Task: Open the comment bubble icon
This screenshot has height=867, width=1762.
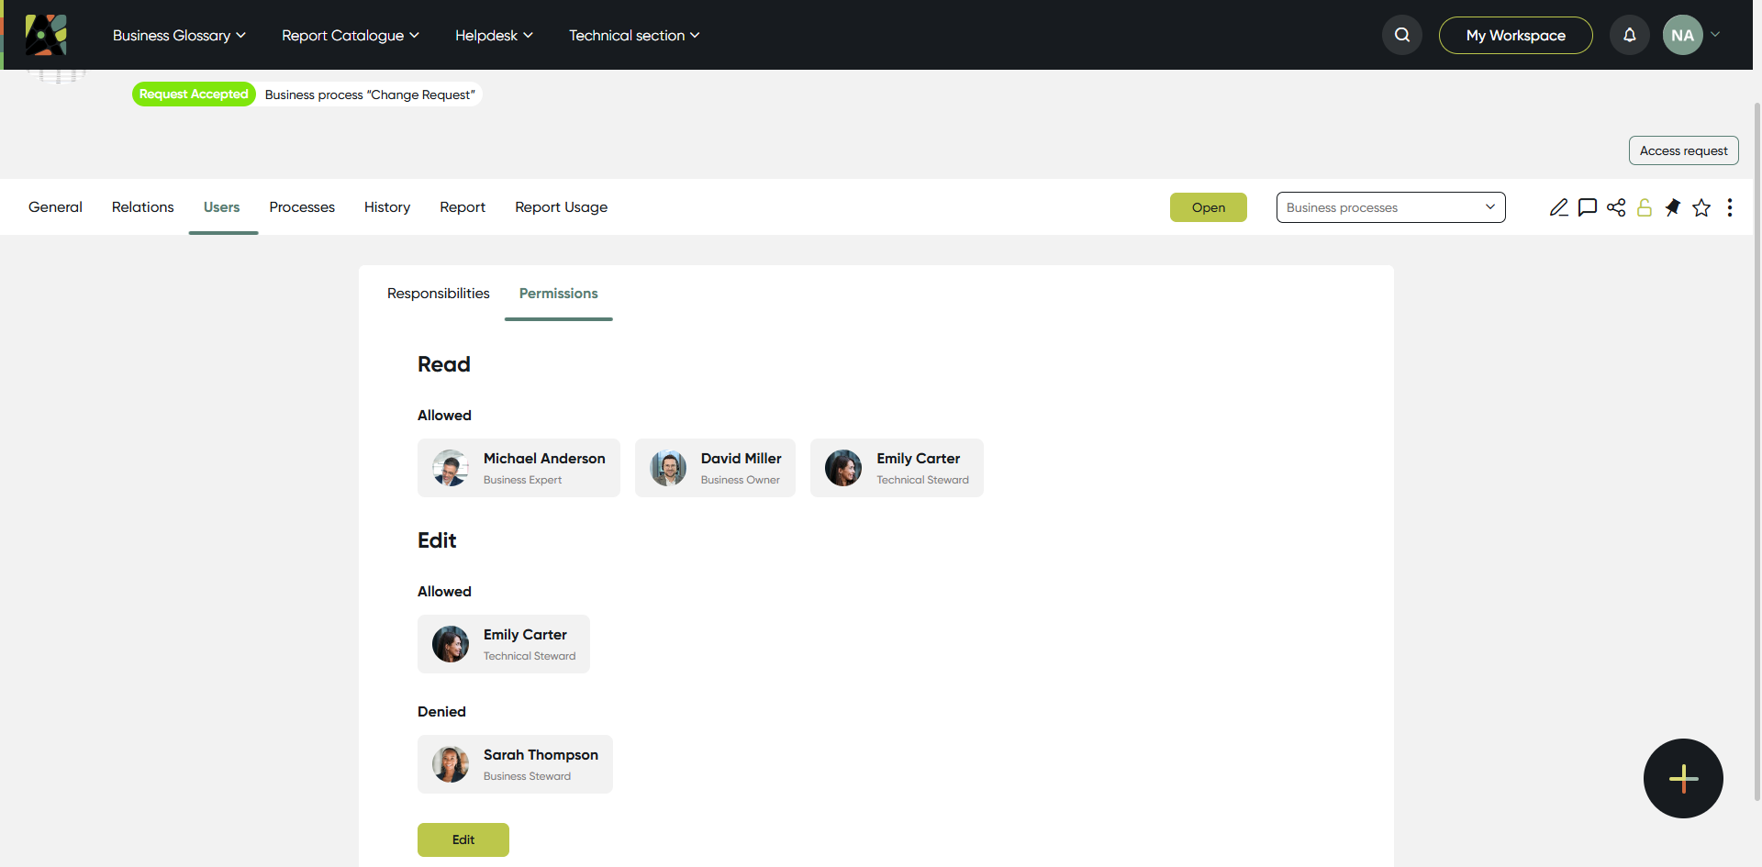Action: [1588, 207]
